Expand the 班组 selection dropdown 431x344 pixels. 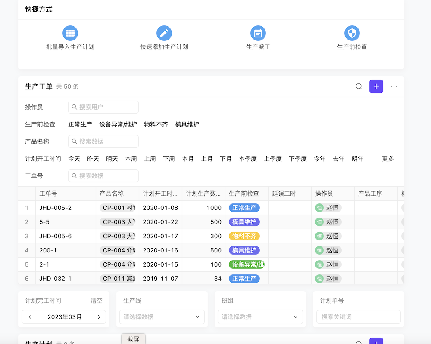coord(260,317)
